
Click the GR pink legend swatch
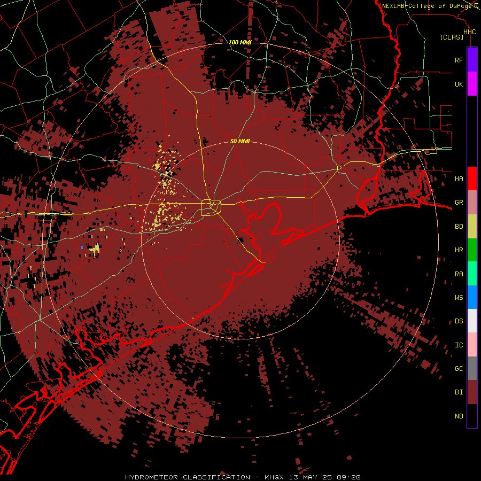[472, 203]
